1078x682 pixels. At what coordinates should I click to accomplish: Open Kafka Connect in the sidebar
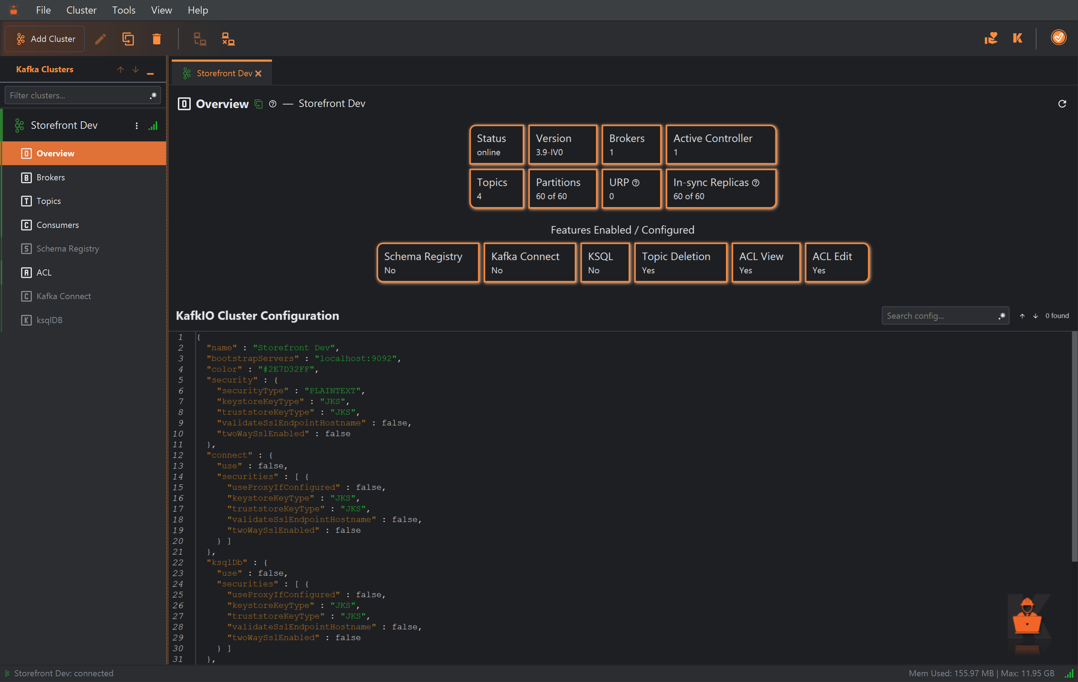point(84,296)
